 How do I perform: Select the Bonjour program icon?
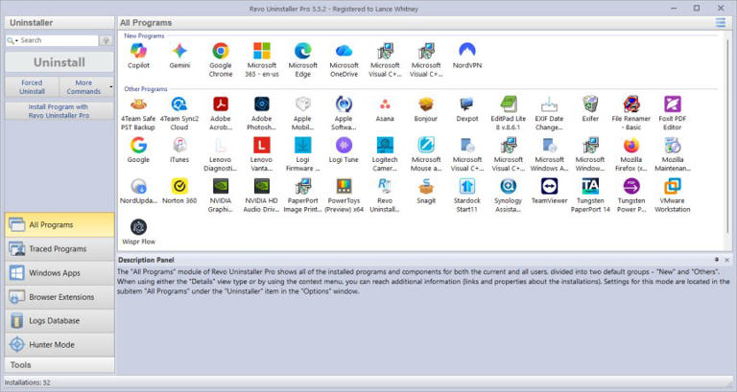426,104
